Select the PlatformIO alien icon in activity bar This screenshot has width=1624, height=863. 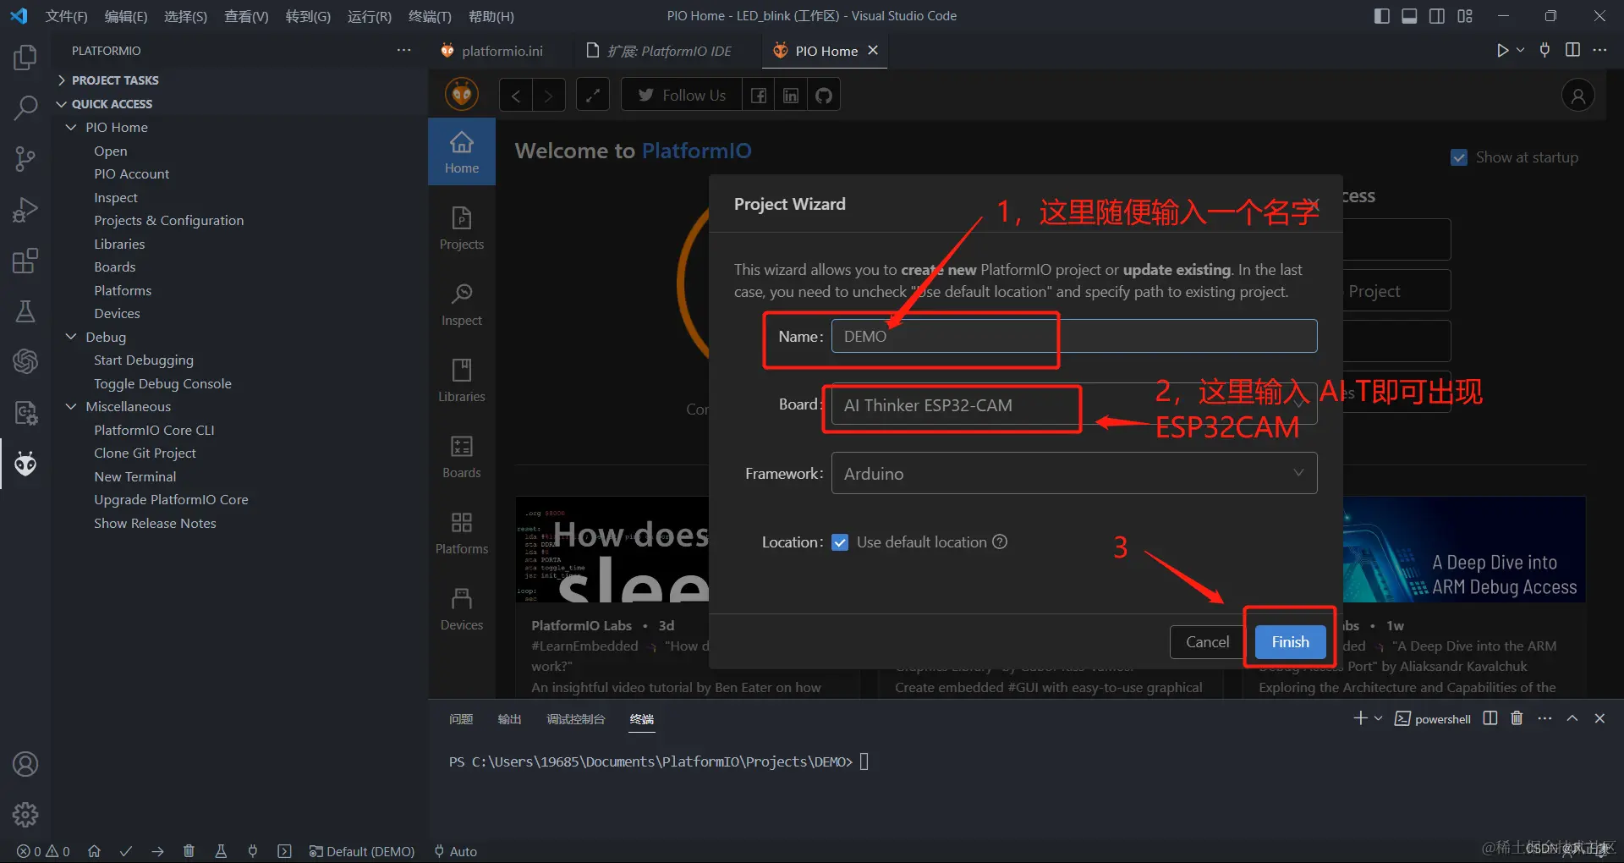pyautogui.click(x=25, y=464)
